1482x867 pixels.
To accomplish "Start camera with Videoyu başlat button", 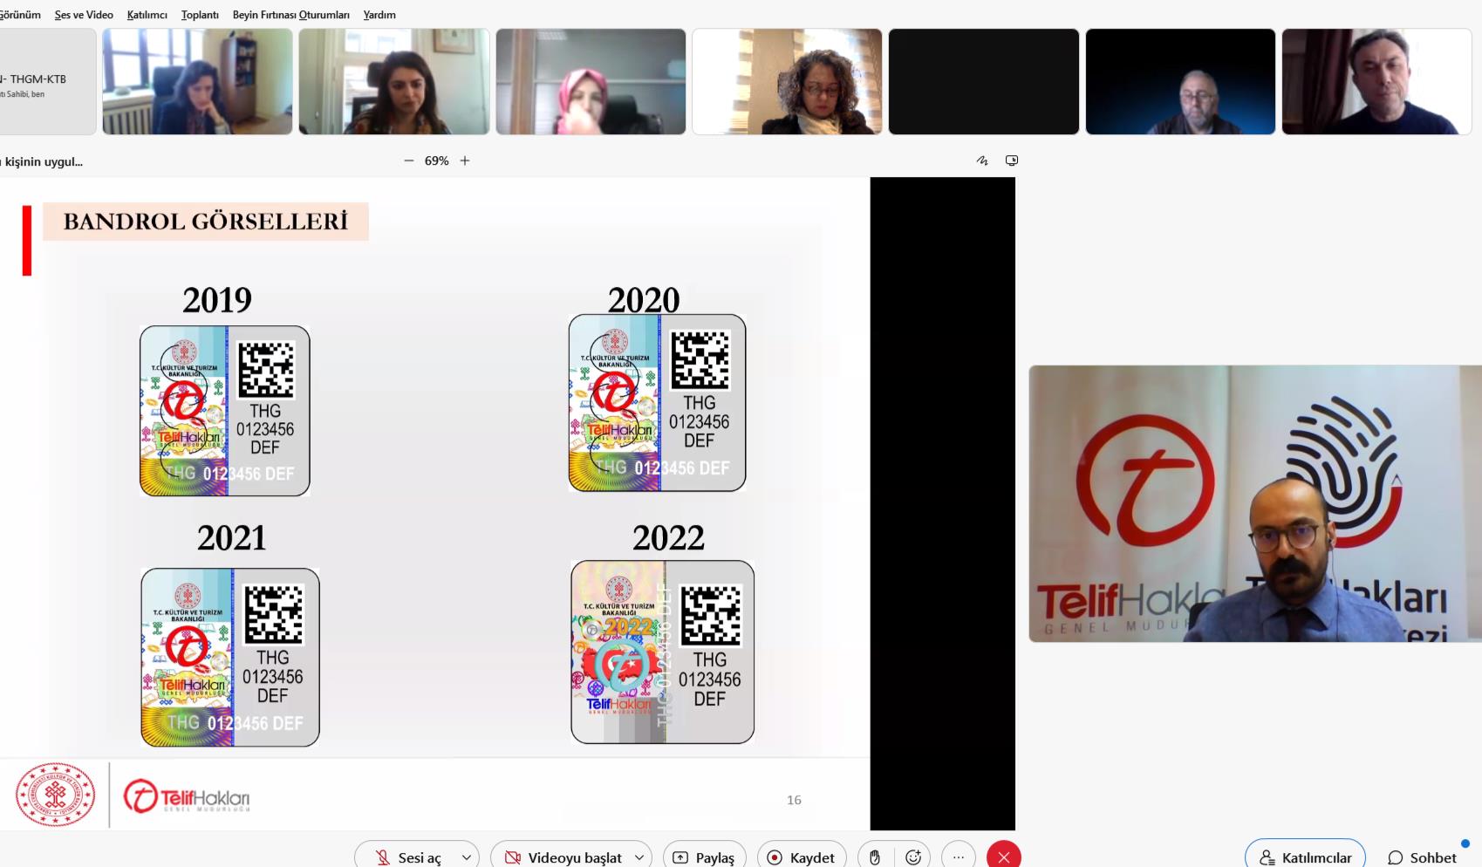I will click(563, 857).
